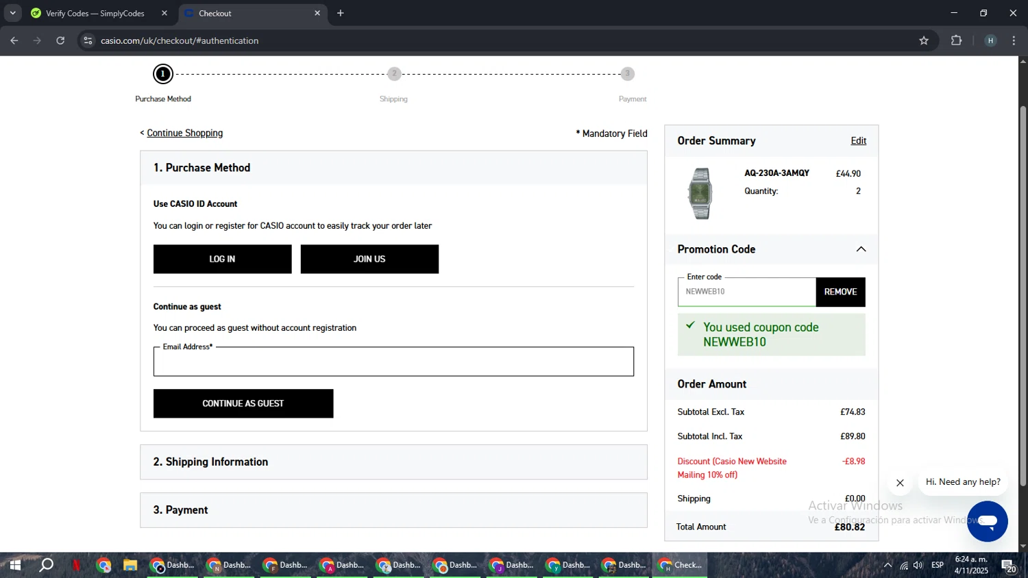Select the Checkout browser tab
1028x578 pixels.
coord(253,13)
